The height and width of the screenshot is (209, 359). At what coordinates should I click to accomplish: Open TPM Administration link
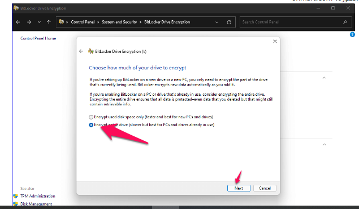[x=38, y=196]
